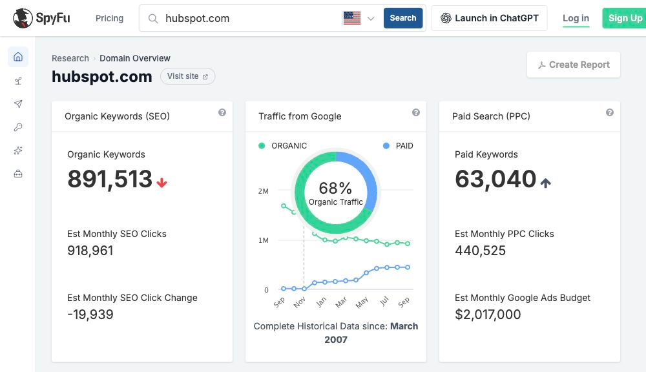
Task: Click the 68% Organic Traffic donut center
Action: click(336, 193)
